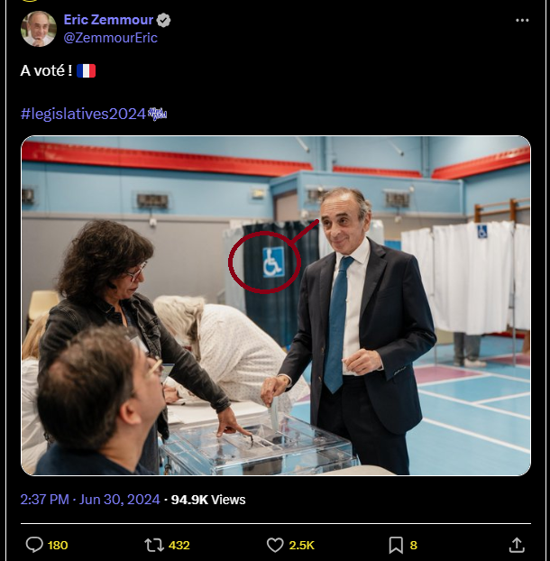
Task: Bookmark this post with the bookmark icon
Action: [x=395, y=545]
